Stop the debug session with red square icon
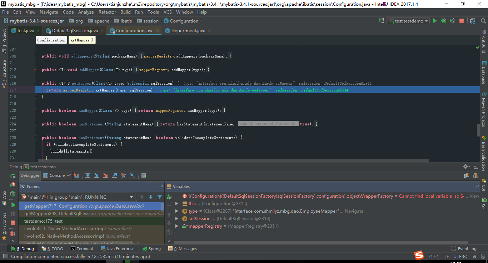Screen dimensions: 488x263 click(x=461, y=21)
